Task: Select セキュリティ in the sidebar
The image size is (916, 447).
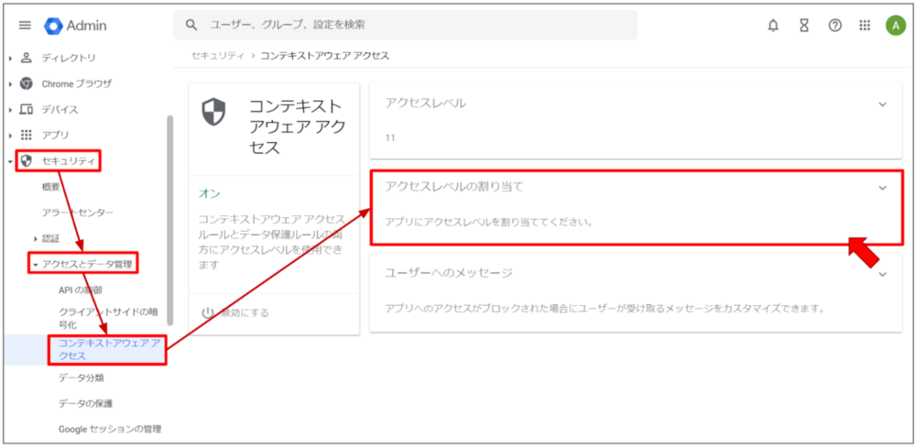Action: 68,160
